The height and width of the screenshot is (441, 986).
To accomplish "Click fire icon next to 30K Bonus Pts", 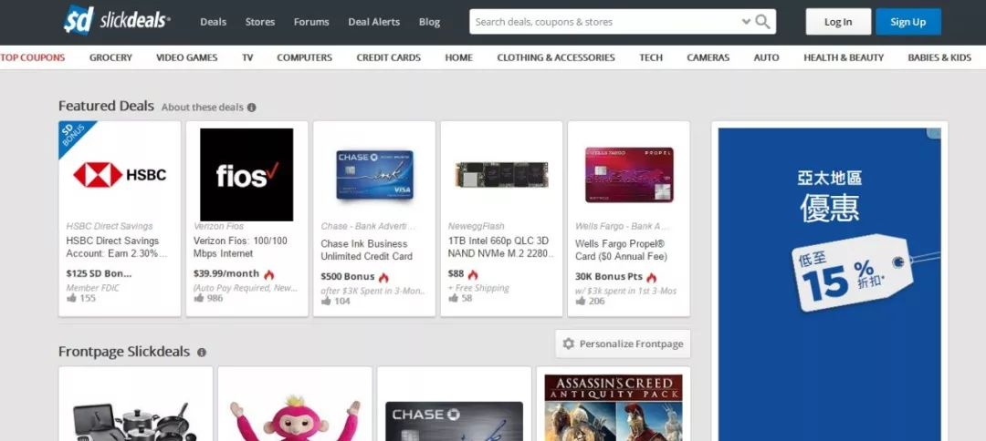I will coord(652,277).
